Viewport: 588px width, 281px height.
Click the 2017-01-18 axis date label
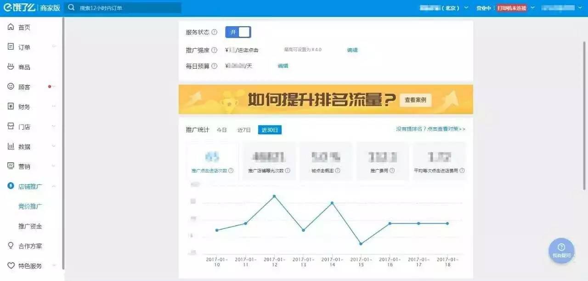coord(447,262)
